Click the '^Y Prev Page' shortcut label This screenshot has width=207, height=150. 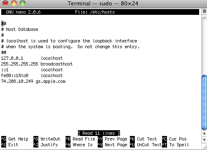pos(113,139)
